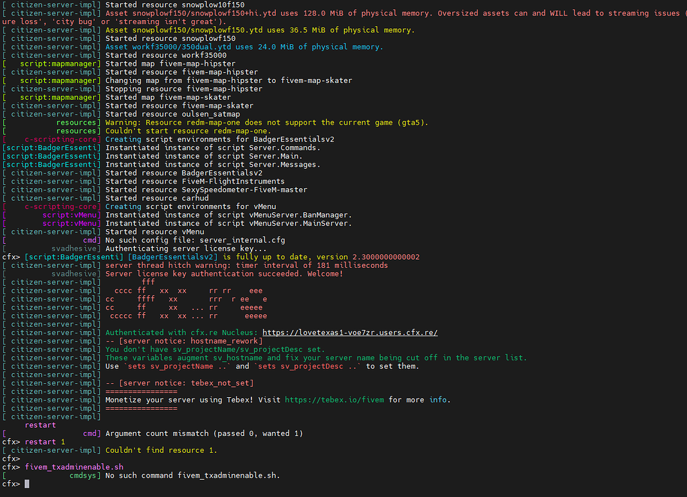
Task: Click the vMenuServer.BanManager script instance line
Action: pyautogui.click(x=228, y=215)
